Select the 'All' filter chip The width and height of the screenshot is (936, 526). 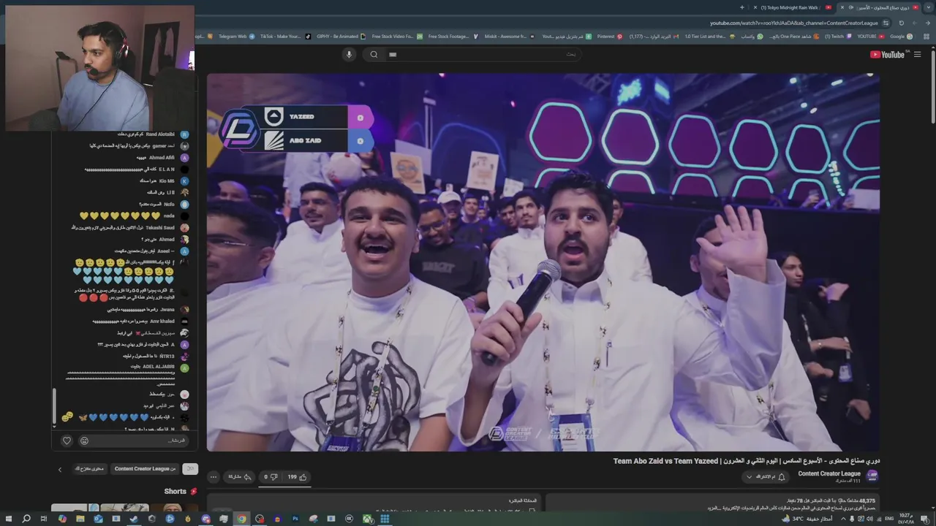(x=190, y=469)
